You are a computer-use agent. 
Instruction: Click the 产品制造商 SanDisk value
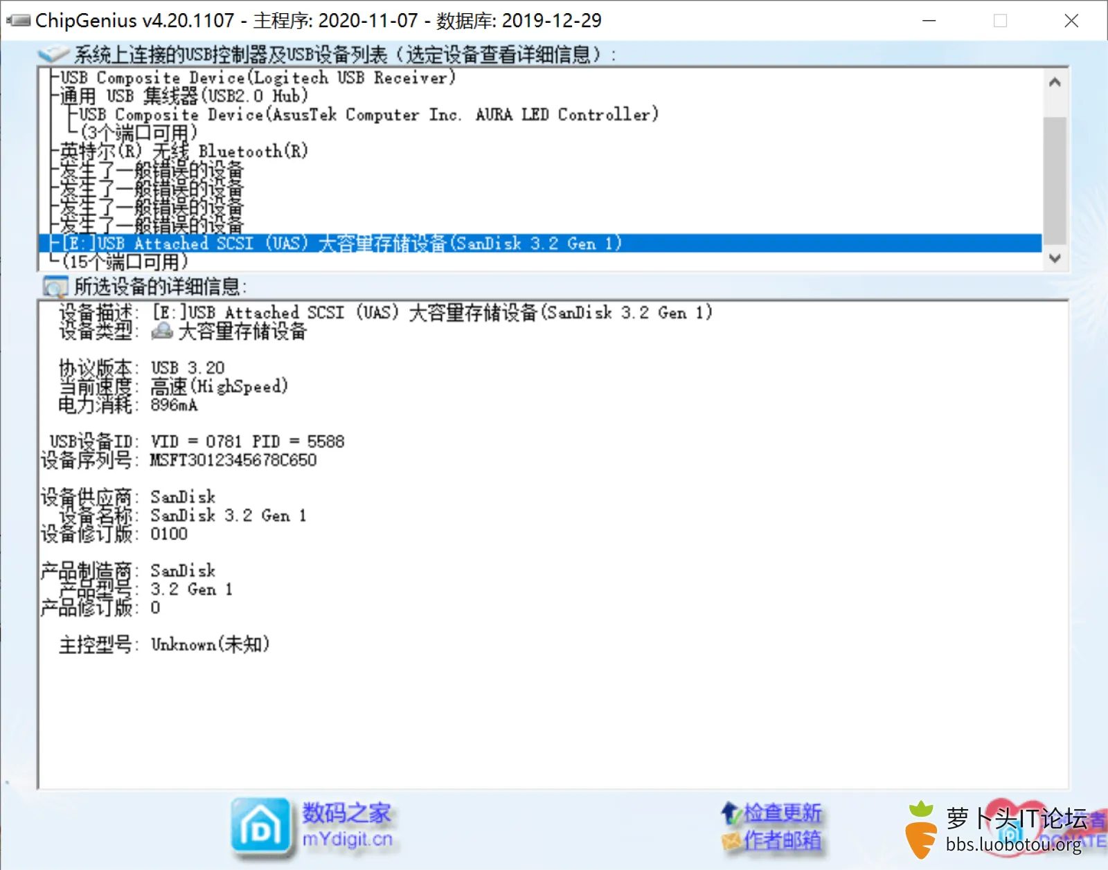[x=183, y=571]
